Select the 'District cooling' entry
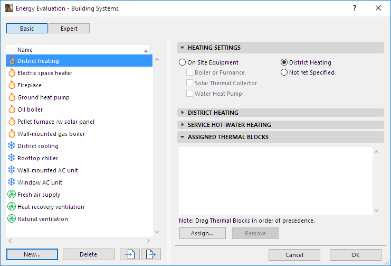 coord(79,146)
